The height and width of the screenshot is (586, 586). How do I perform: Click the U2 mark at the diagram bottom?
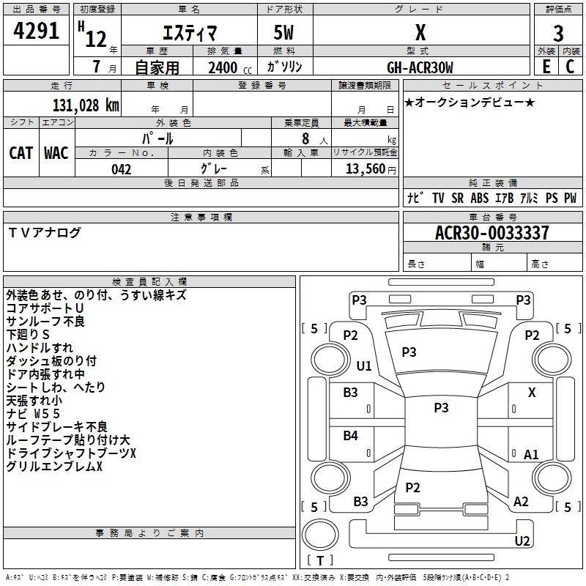[522, 541]
